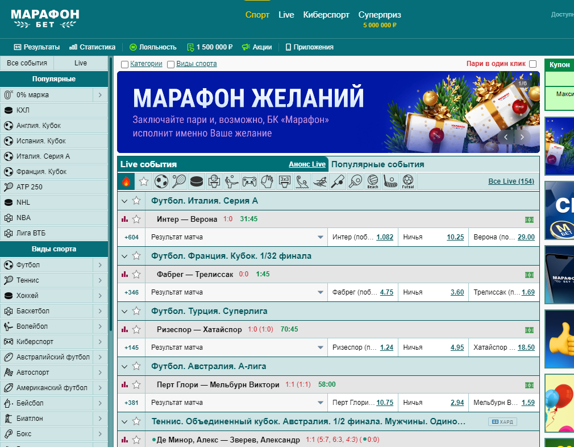Screen dimensions: 574x447
Task: Filter live events by Futsal icon
Action: (407, 181)
